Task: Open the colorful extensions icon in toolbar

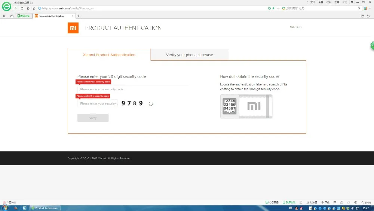Action: click(366, 8)
